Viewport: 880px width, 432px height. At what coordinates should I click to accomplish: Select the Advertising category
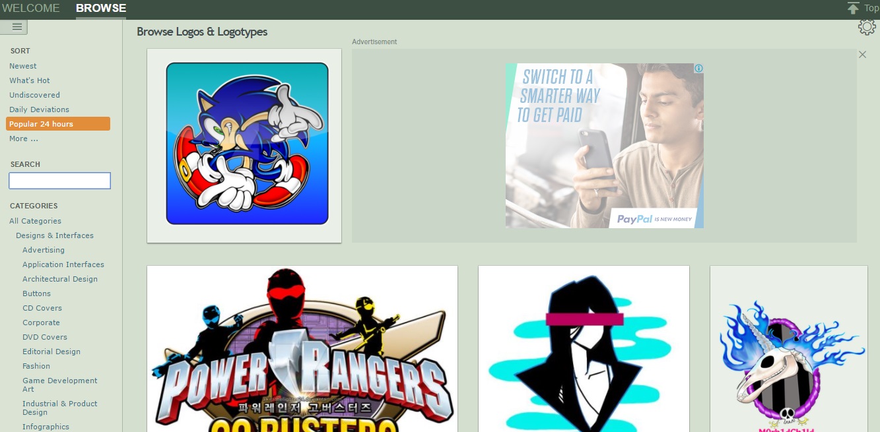tap(44, 250)
